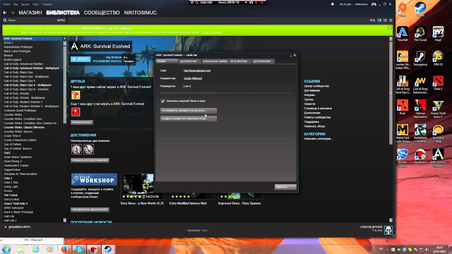Add a category with plus icon beside ARK
Screen dimensions: 452x254
(65, 38)
